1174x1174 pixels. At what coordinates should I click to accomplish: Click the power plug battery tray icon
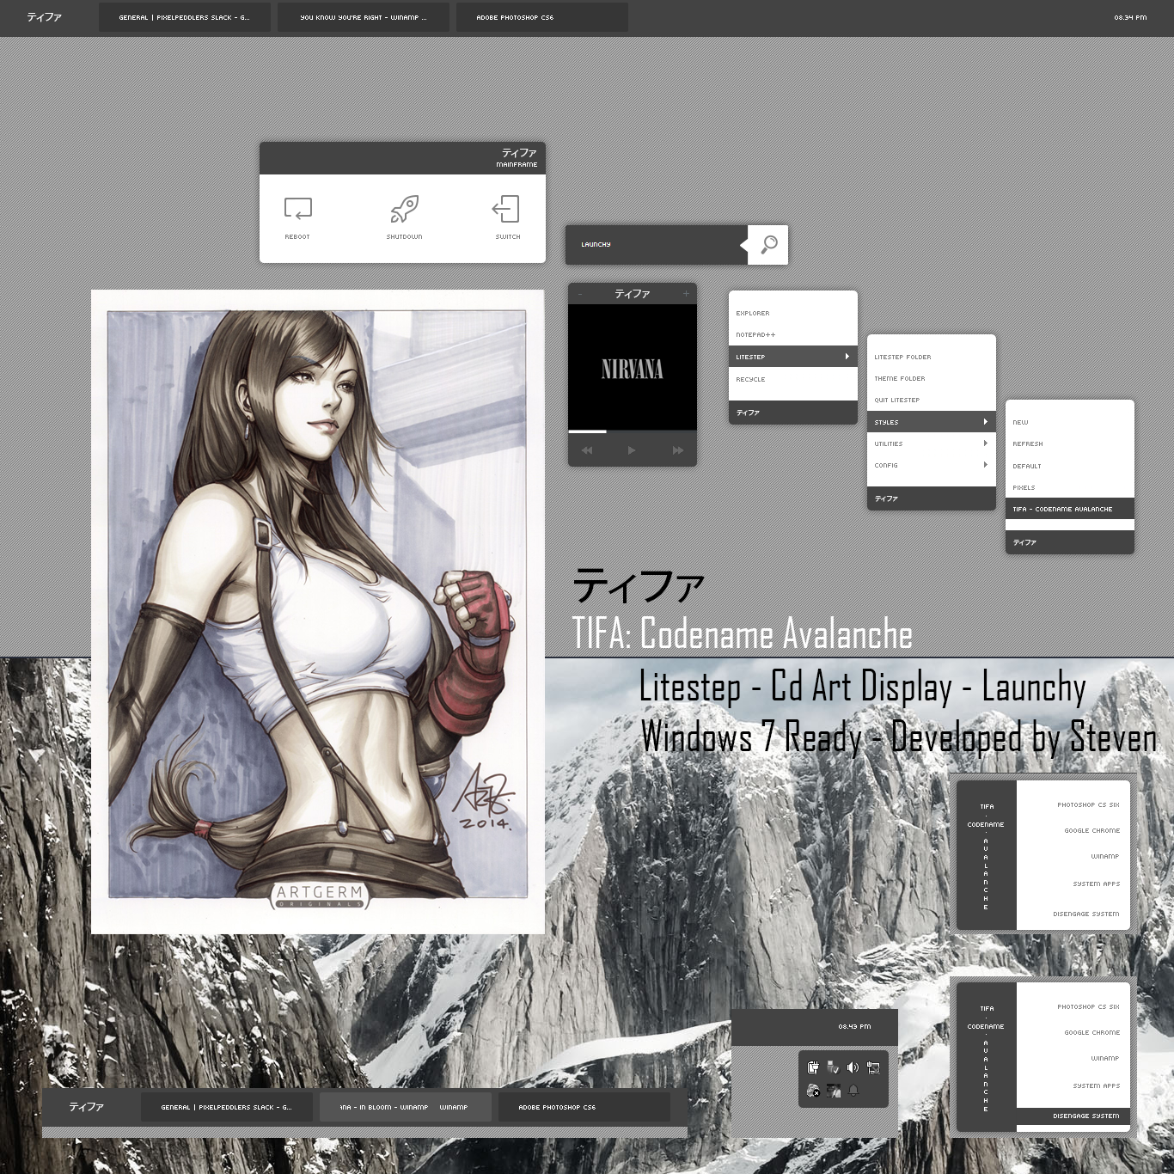813,1067
